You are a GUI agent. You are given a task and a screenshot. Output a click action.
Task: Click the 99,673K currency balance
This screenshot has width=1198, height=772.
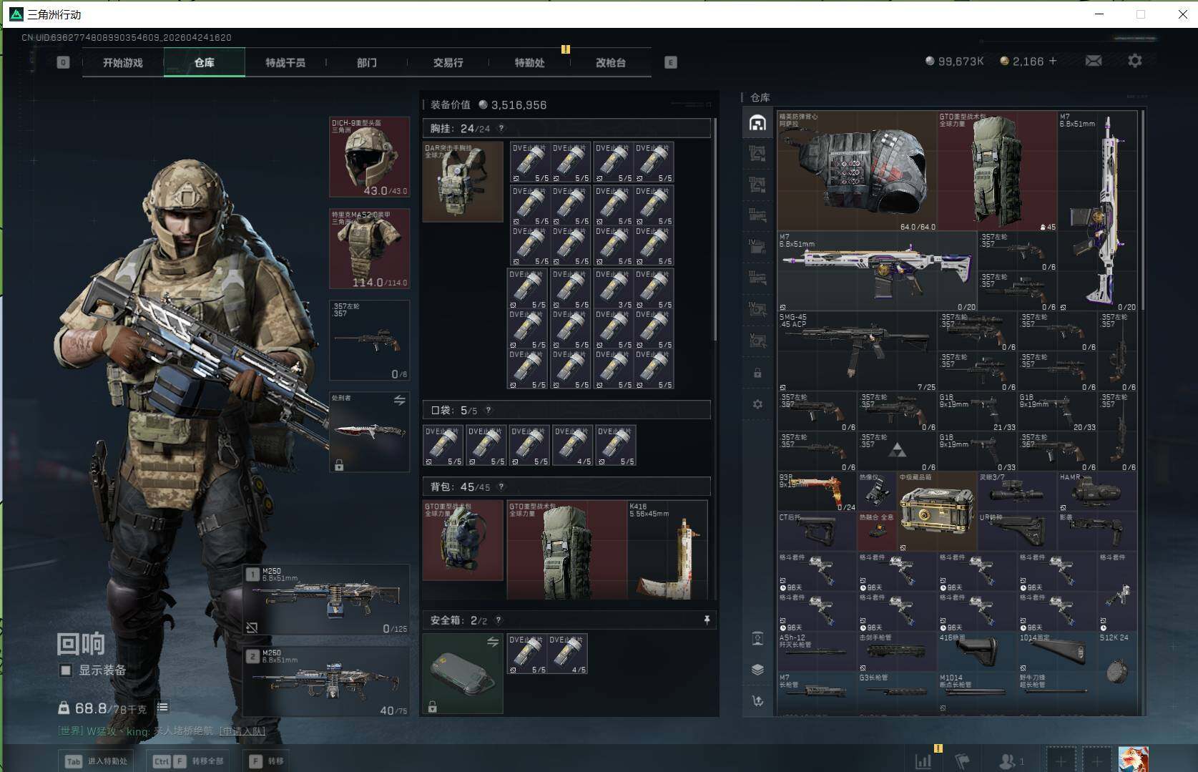pyautogui.click(x=954, y=62)
